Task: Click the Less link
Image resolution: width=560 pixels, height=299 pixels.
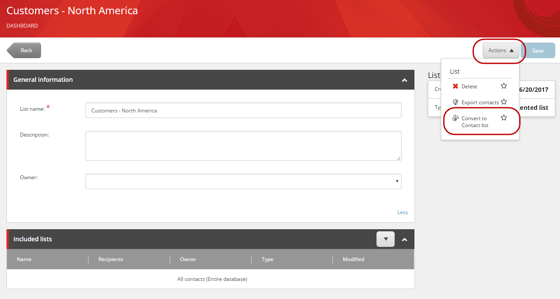Action: click(x=402, y=212)
